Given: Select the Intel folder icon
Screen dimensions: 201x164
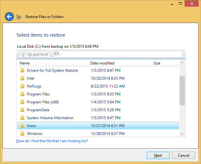Looking at the screenshot, I should pyautogui.click(x=22, y=78).
